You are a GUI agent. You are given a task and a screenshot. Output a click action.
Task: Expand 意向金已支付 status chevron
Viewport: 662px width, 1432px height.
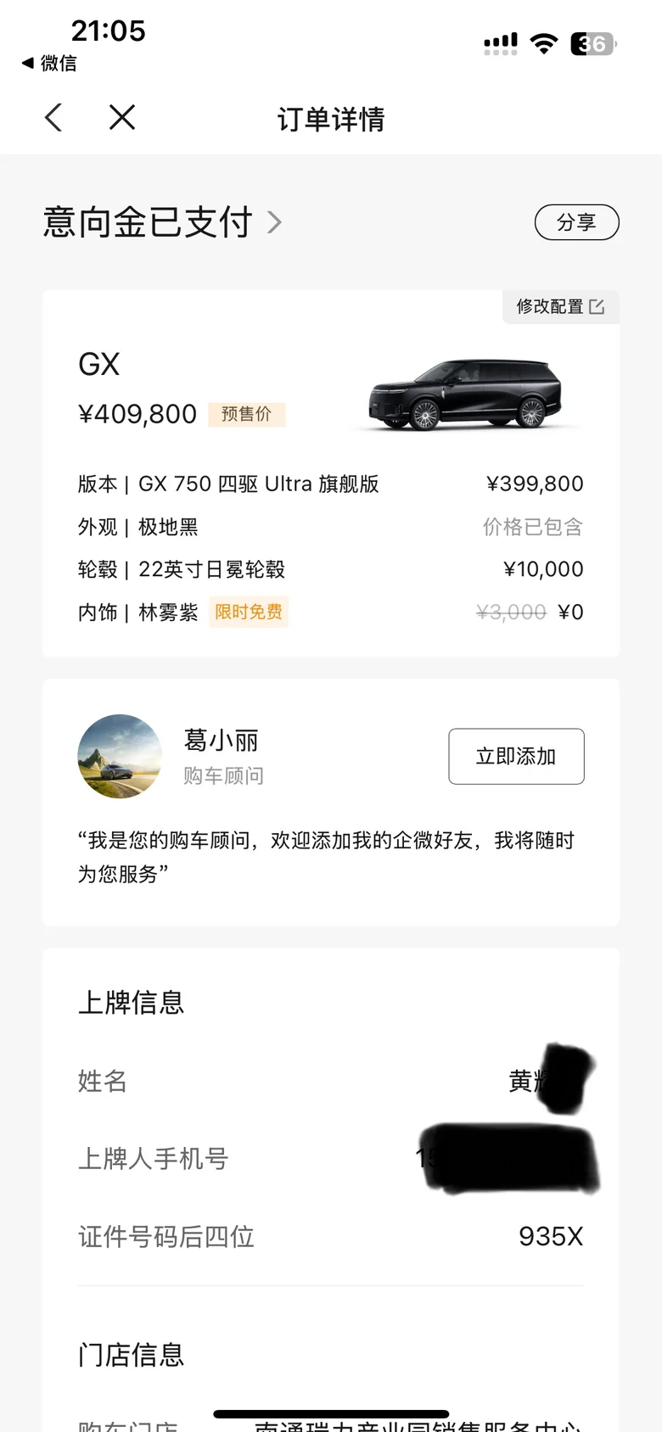pos(274,222)
